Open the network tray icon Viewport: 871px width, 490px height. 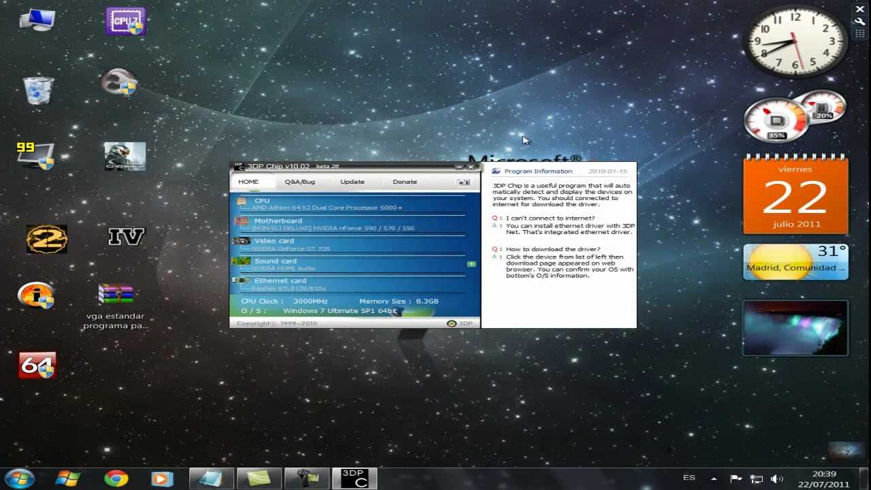[756, 478]
